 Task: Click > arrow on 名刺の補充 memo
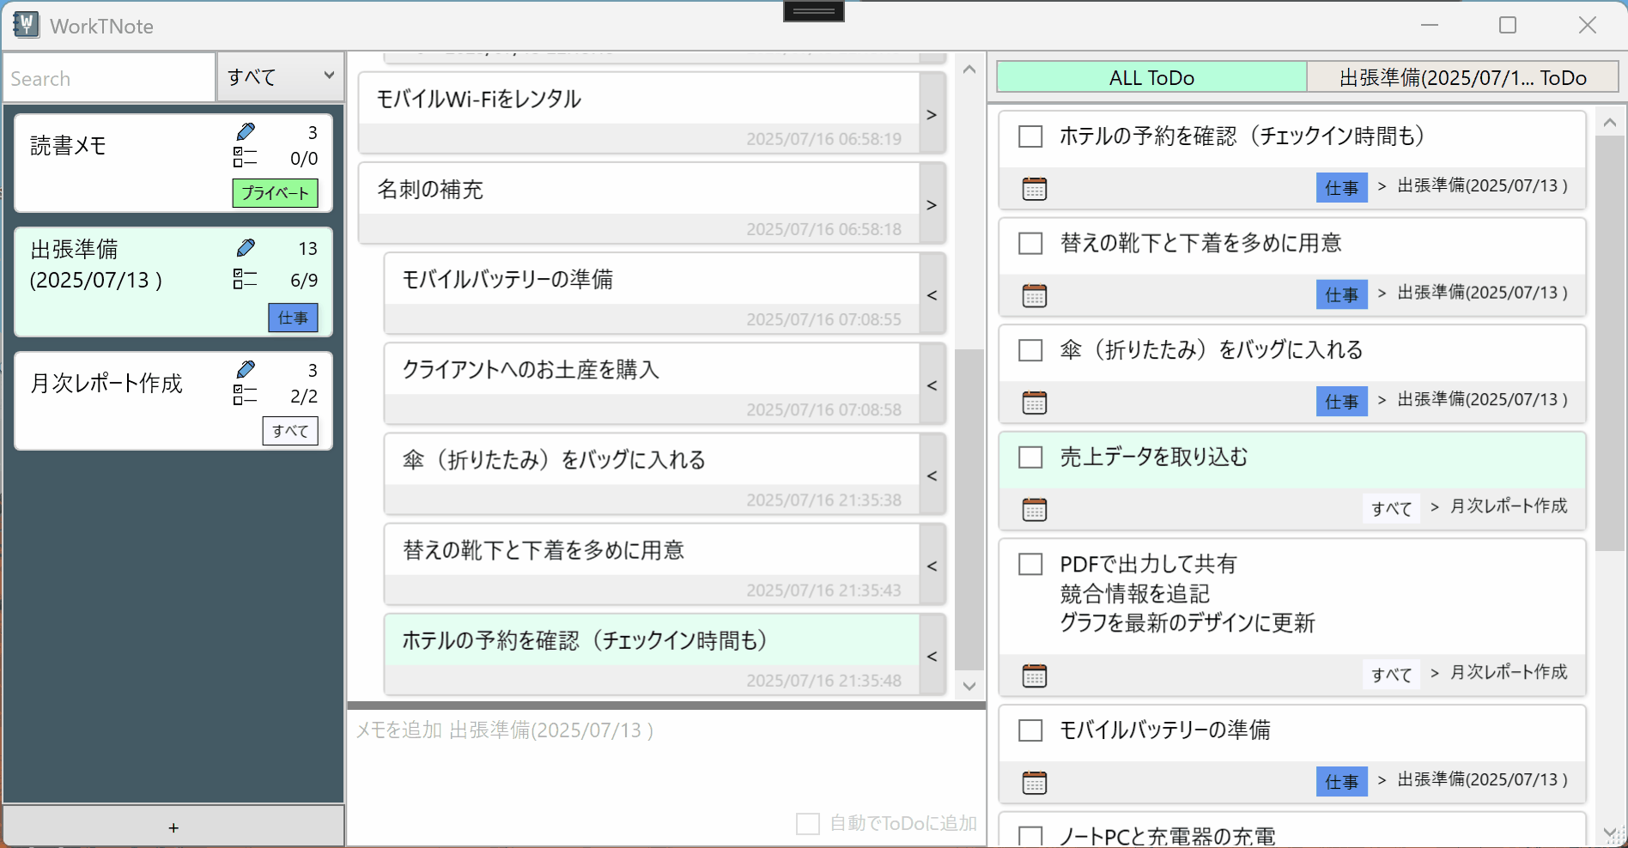point(932,204)
